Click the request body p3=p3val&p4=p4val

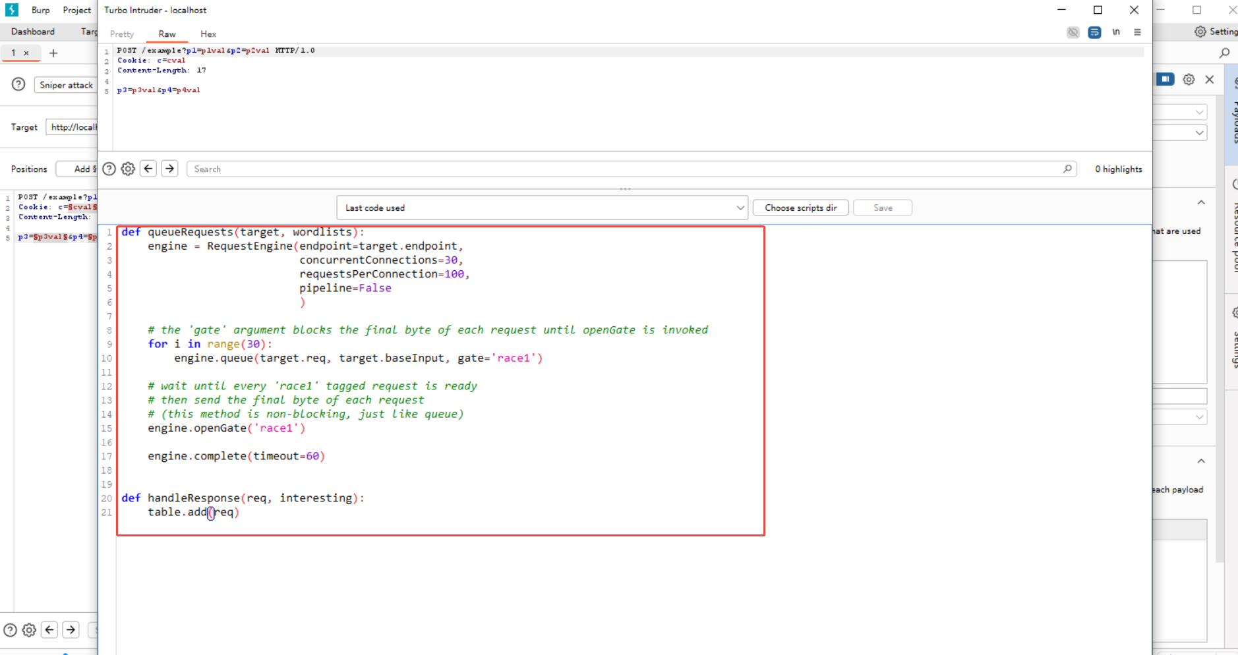point(158,90)
